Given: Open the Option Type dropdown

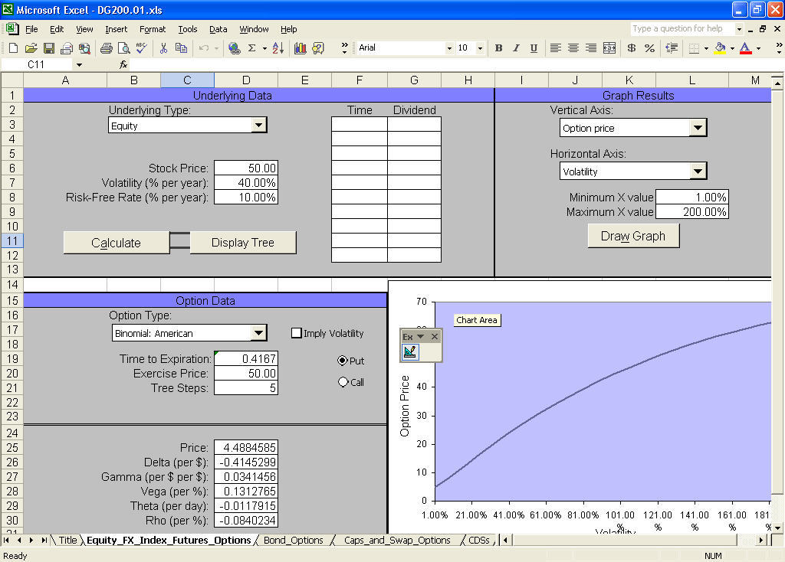Looking at the screenshot, I should [261, 333].
